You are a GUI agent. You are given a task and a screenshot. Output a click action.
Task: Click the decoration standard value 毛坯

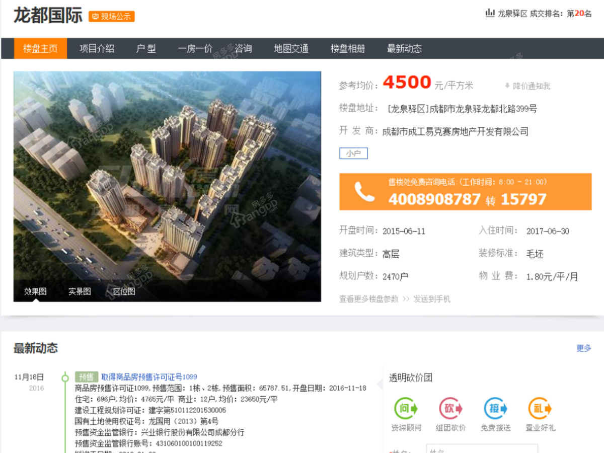[535, 254]
